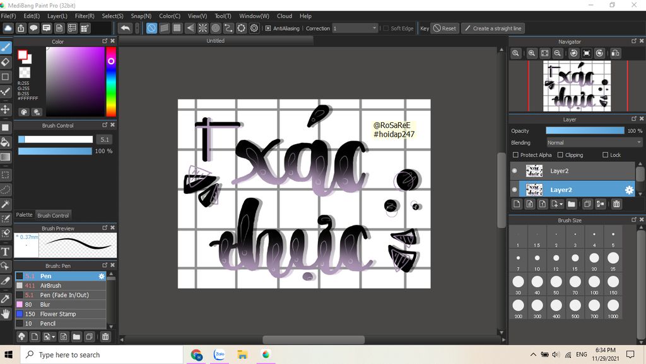Screen dimensions: 646x364
Task: Open the Blending mode dropdown
Action: coord(594,143)
